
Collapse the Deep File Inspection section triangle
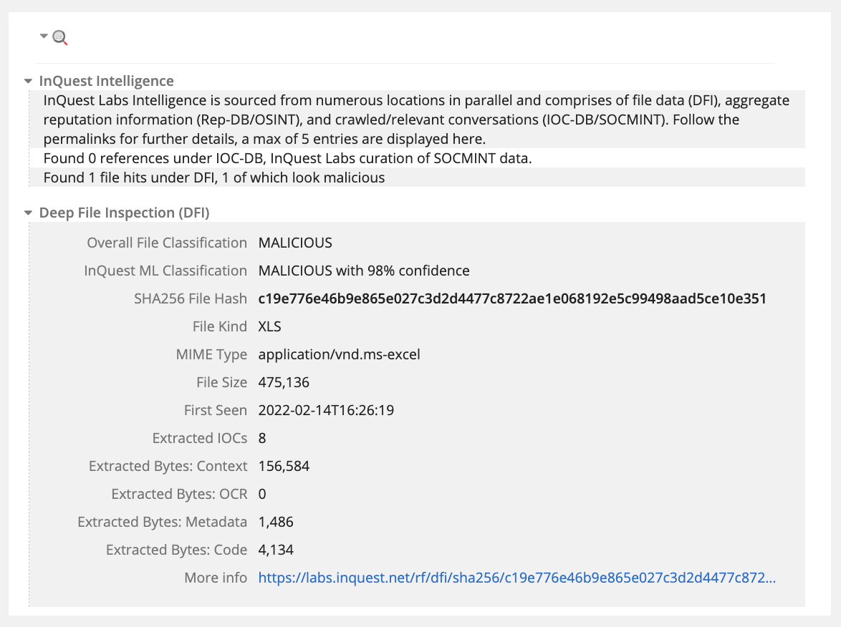pyautogui.click(x=28, y=213)
